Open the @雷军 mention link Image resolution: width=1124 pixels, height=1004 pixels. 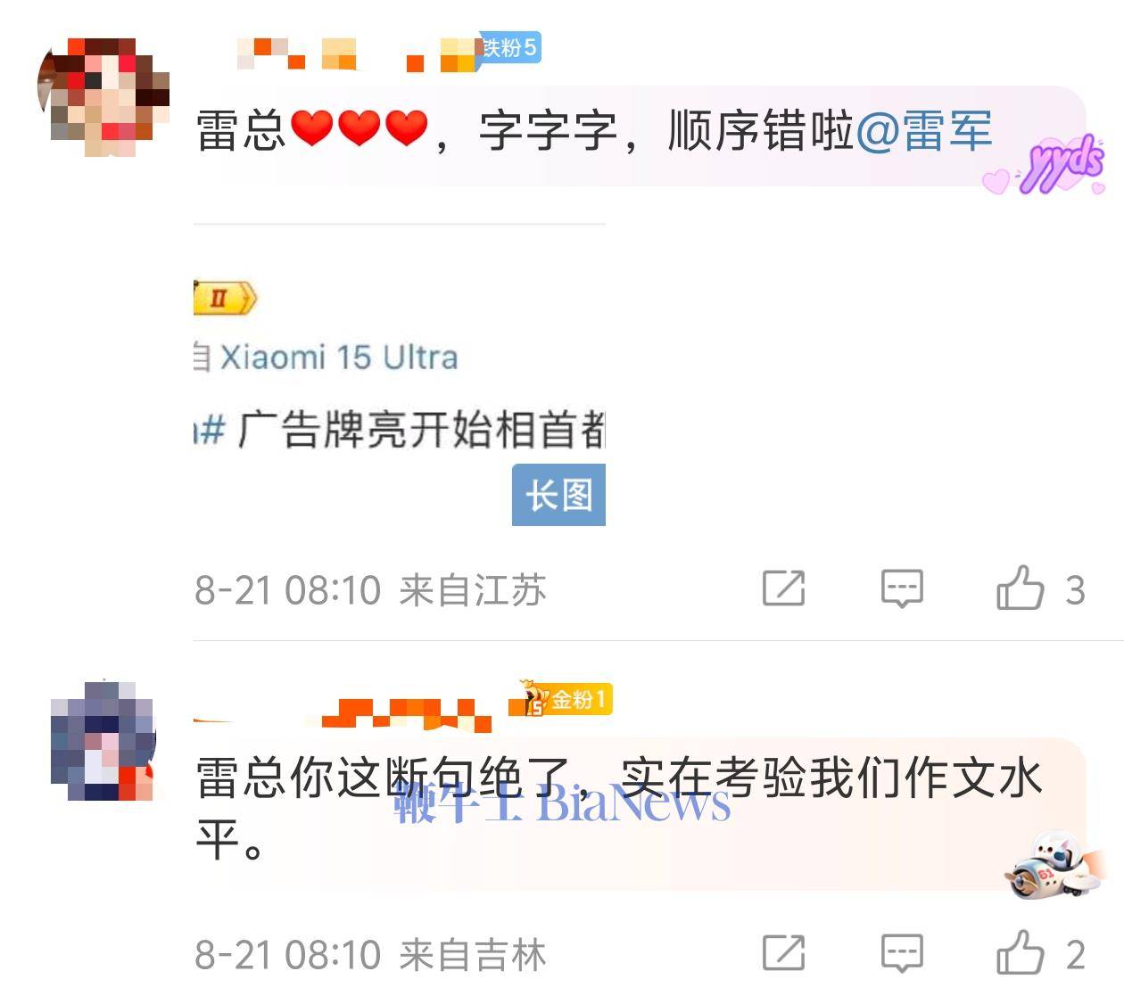tap(924, 131)
